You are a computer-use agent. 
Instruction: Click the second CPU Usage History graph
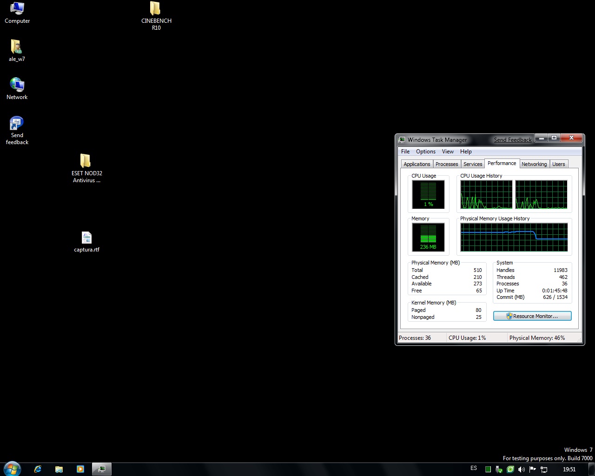541,194
